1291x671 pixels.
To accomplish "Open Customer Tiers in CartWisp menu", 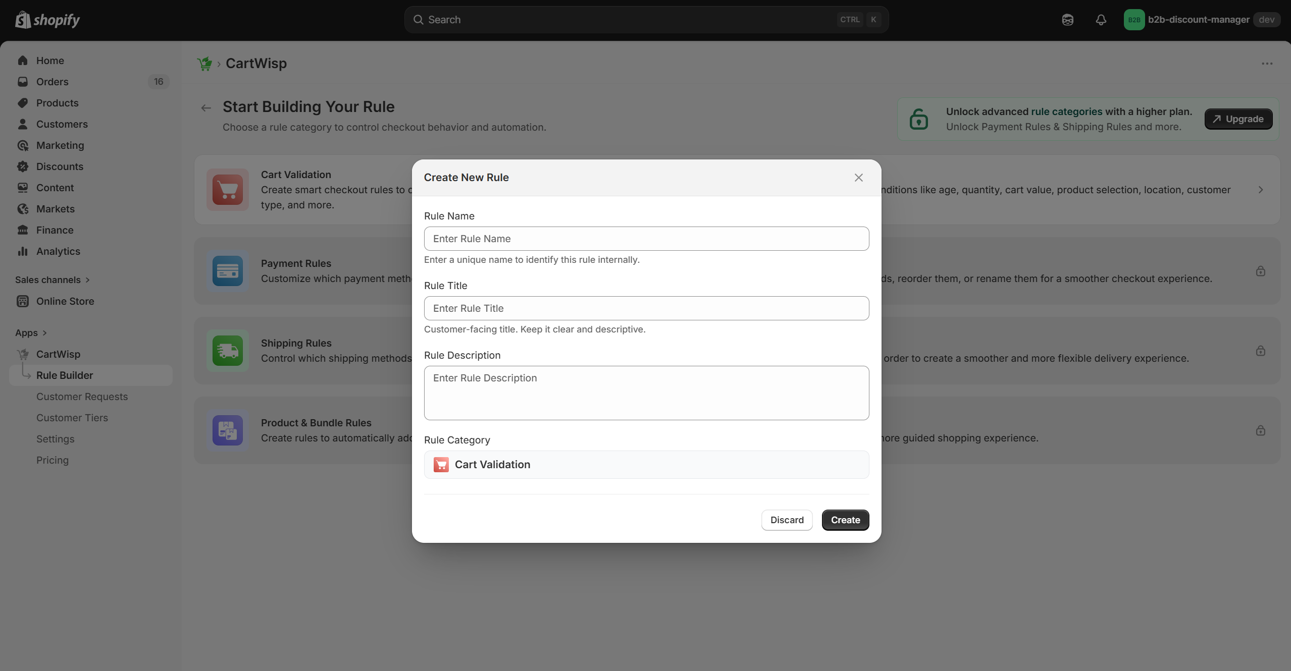I will click(72, 418).
